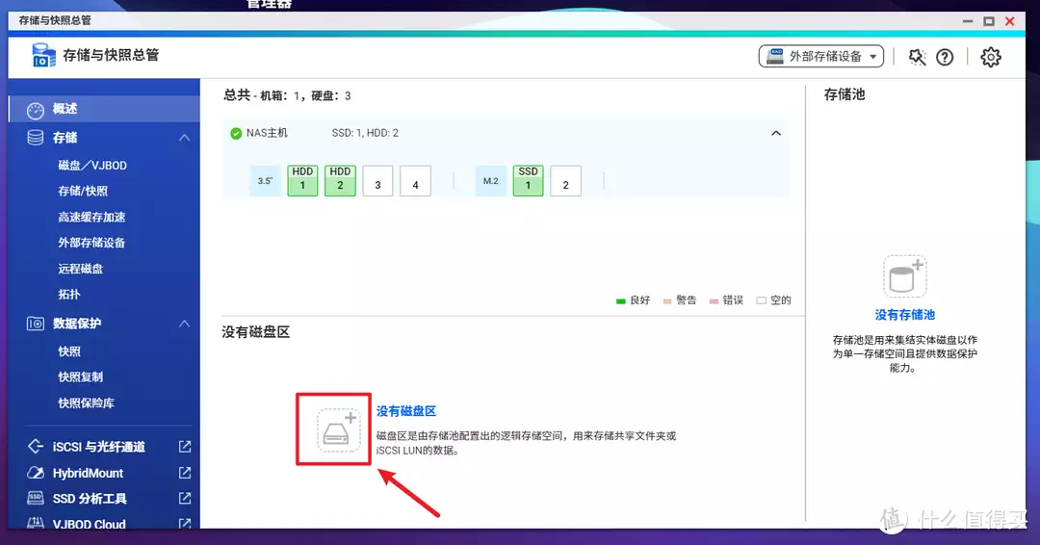This screenshot has height=545, width=1040.
Task: Click the SSD: 1, HDD: 2 summary text
Action: click(x=365, y=133)
